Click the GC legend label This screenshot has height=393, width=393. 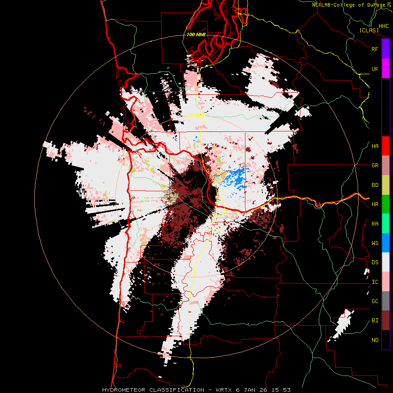(375, 301)
